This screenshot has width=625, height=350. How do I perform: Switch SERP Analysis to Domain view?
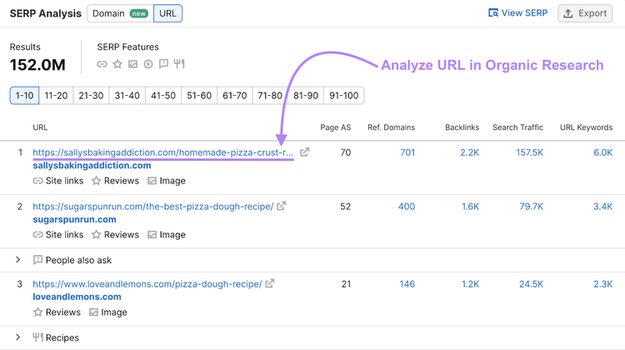click(x=120, y=13)
